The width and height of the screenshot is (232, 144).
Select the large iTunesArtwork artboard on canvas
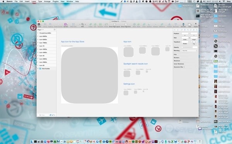90,75
